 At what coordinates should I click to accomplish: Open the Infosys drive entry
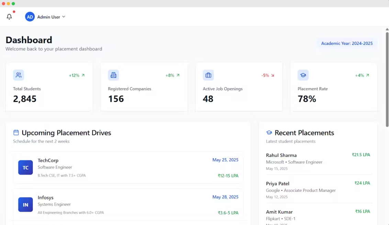(x=128, y=204)
